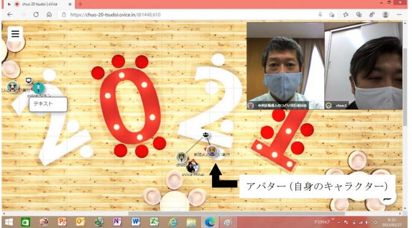Open PowerPoint from the taskbar
Screen dimensions: 412x228
62,222
